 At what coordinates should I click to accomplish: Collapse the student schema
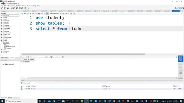pyautogui.click(x=2, y=42)
